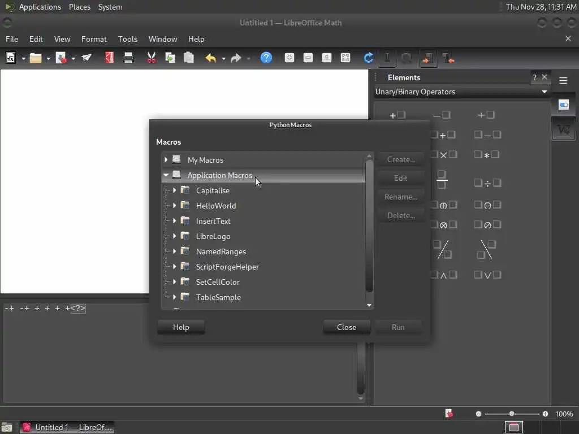Screen dimensions: 579x434
Task: Select the ScriptForgeHelper tree item
Action: pos(227,267)
